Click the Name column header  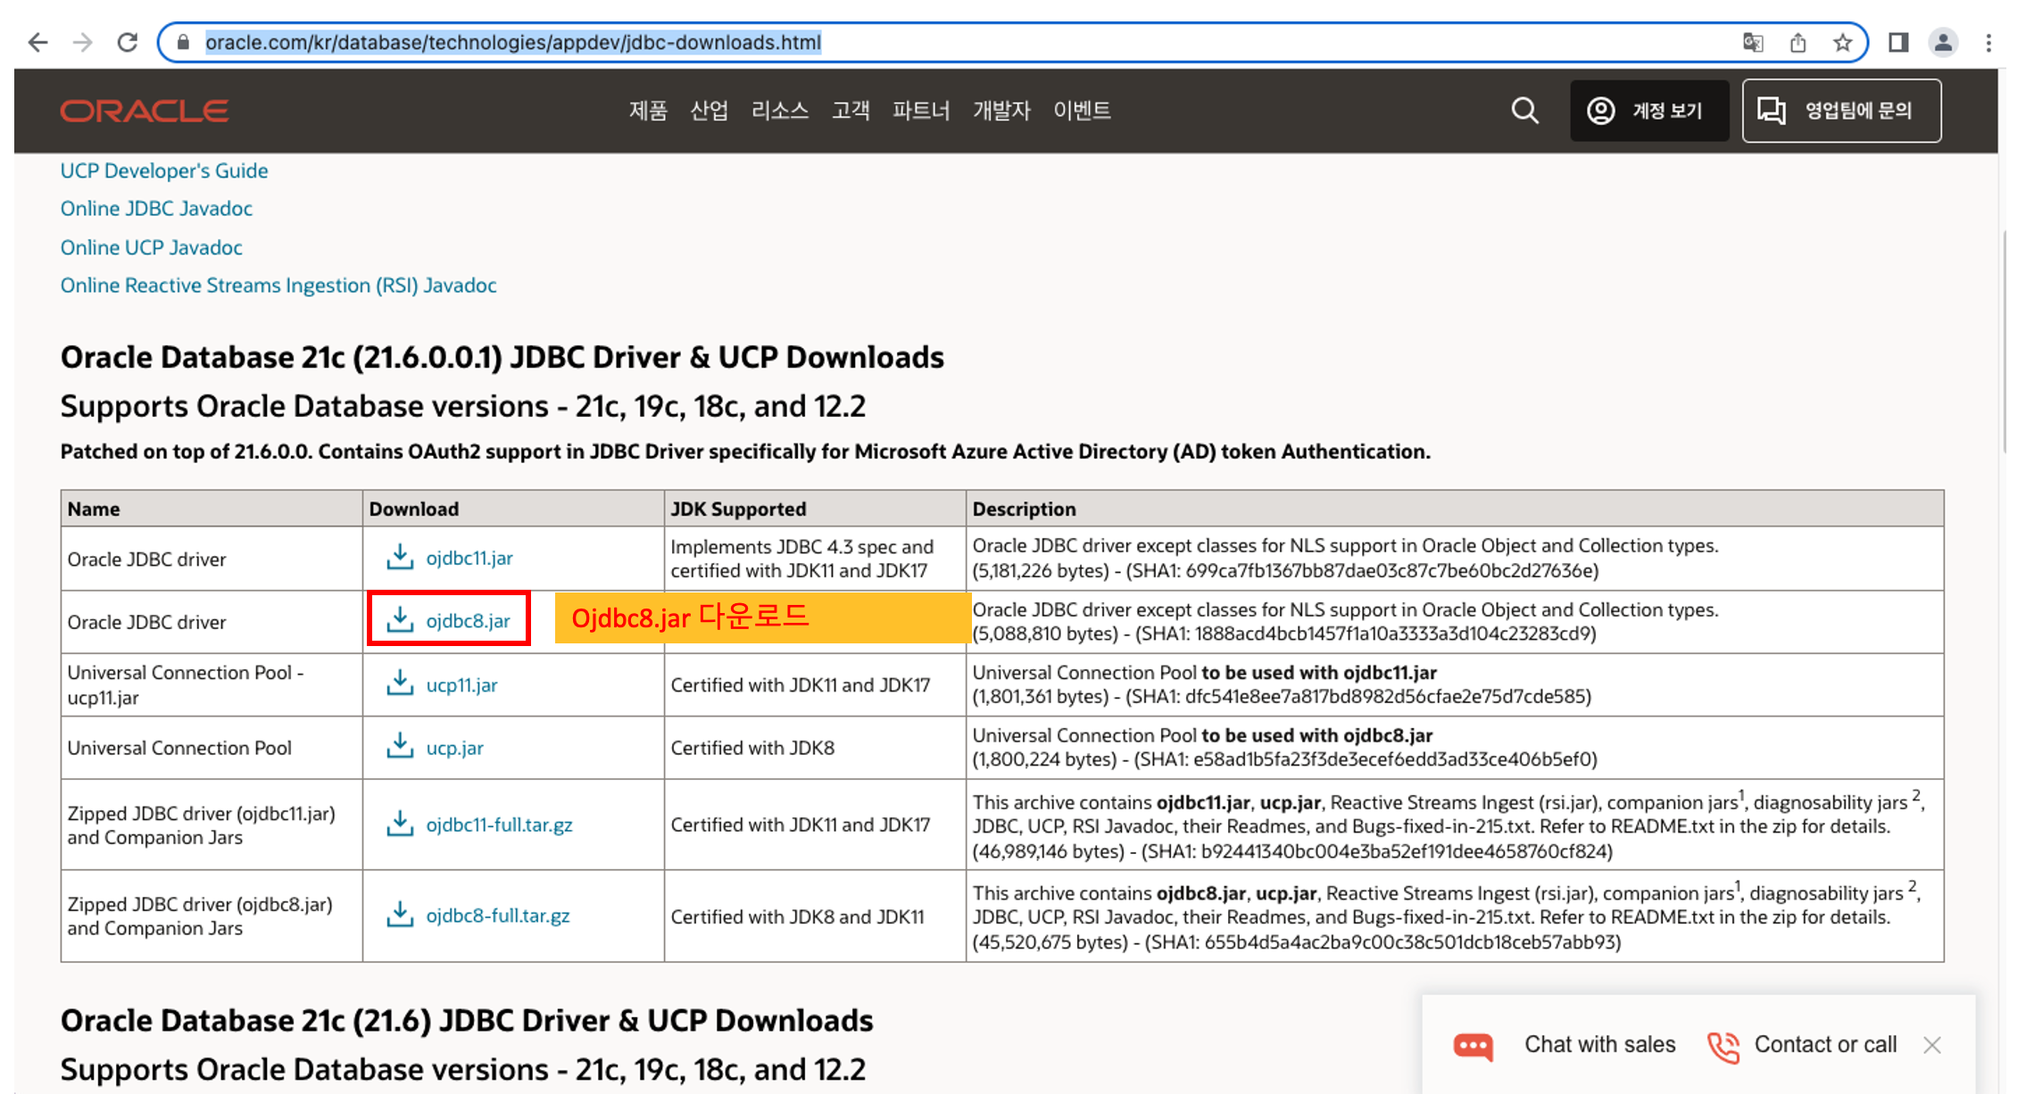point(212,509)
